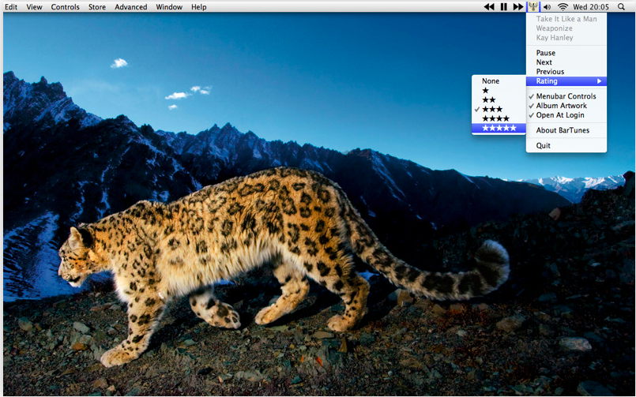Click the artist name Kay Hanley

click(555, 38)
